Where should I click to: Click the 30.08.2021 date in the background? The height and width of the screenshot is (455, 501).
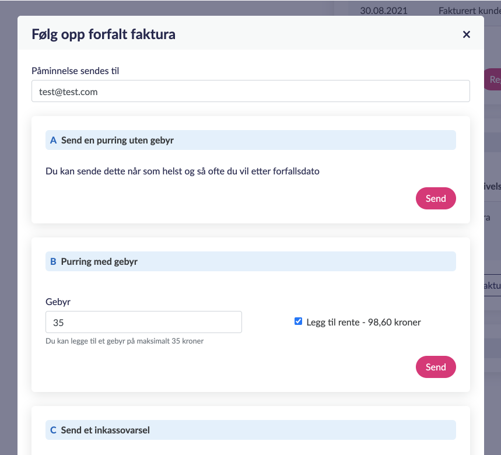[x=384, y=10]
